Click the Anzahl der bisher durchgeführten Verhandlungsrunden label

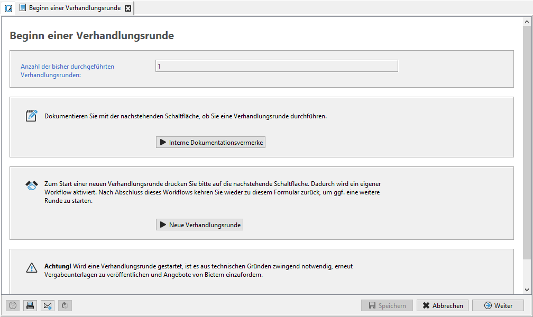[x=67, y=71]
